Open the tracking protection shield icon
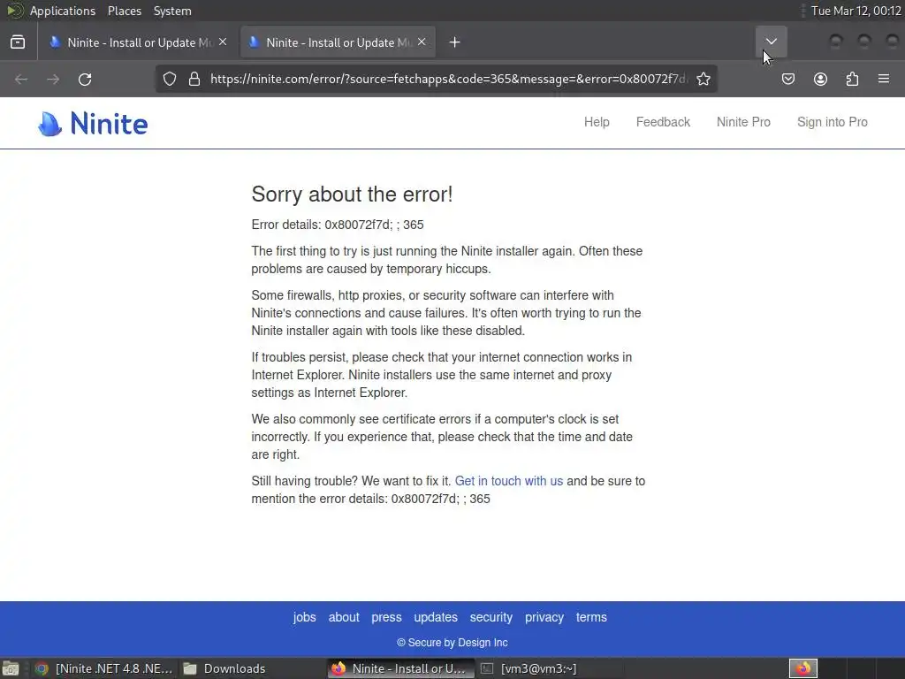The height and width of the screenshot is (679, 905). pyautogui.click(x=169, y=79)
